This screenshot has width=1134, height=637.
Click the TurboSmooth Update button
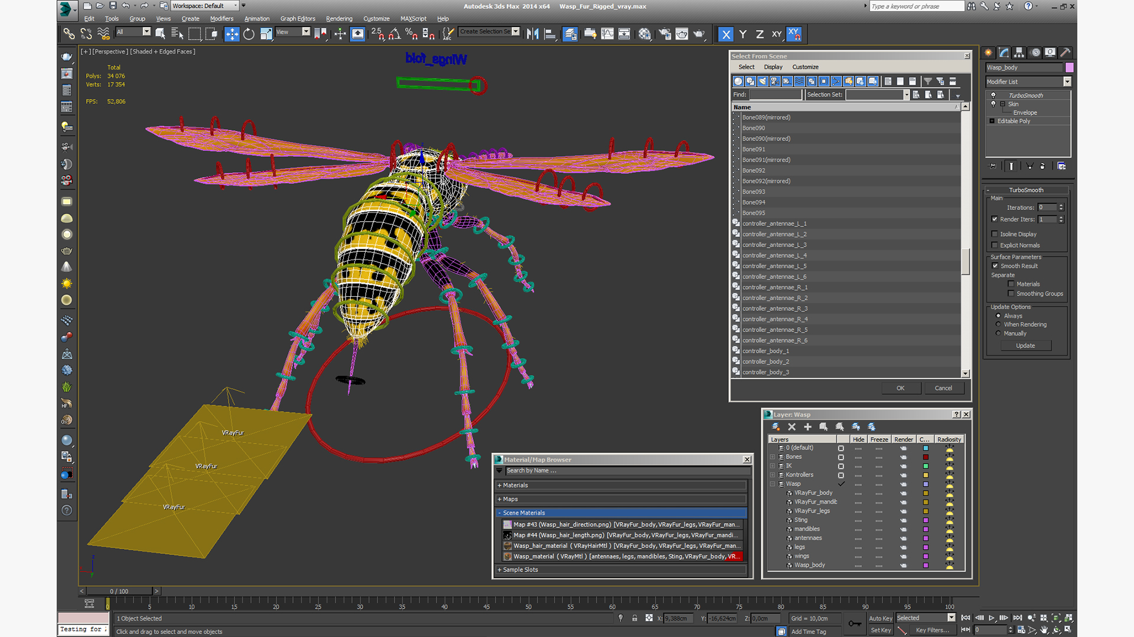click(x=1025, y=346)
